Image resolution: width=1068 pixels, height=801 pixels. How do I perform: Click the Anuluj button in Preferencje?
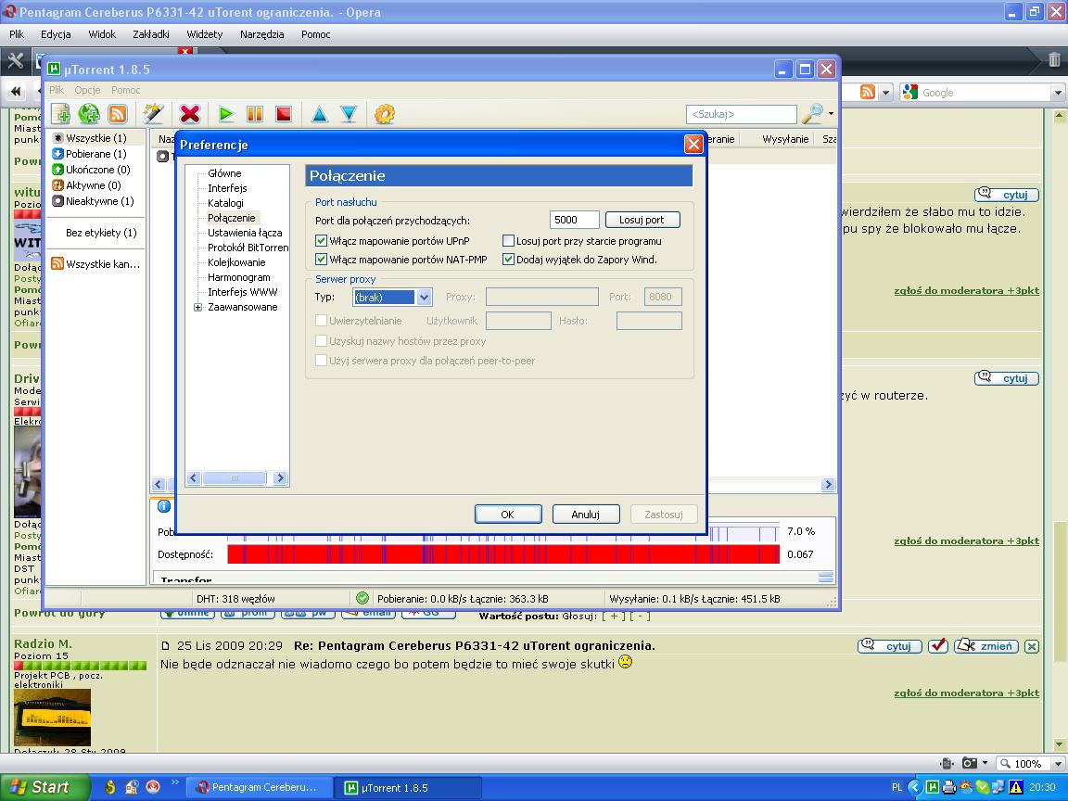[x=586, y=515]
